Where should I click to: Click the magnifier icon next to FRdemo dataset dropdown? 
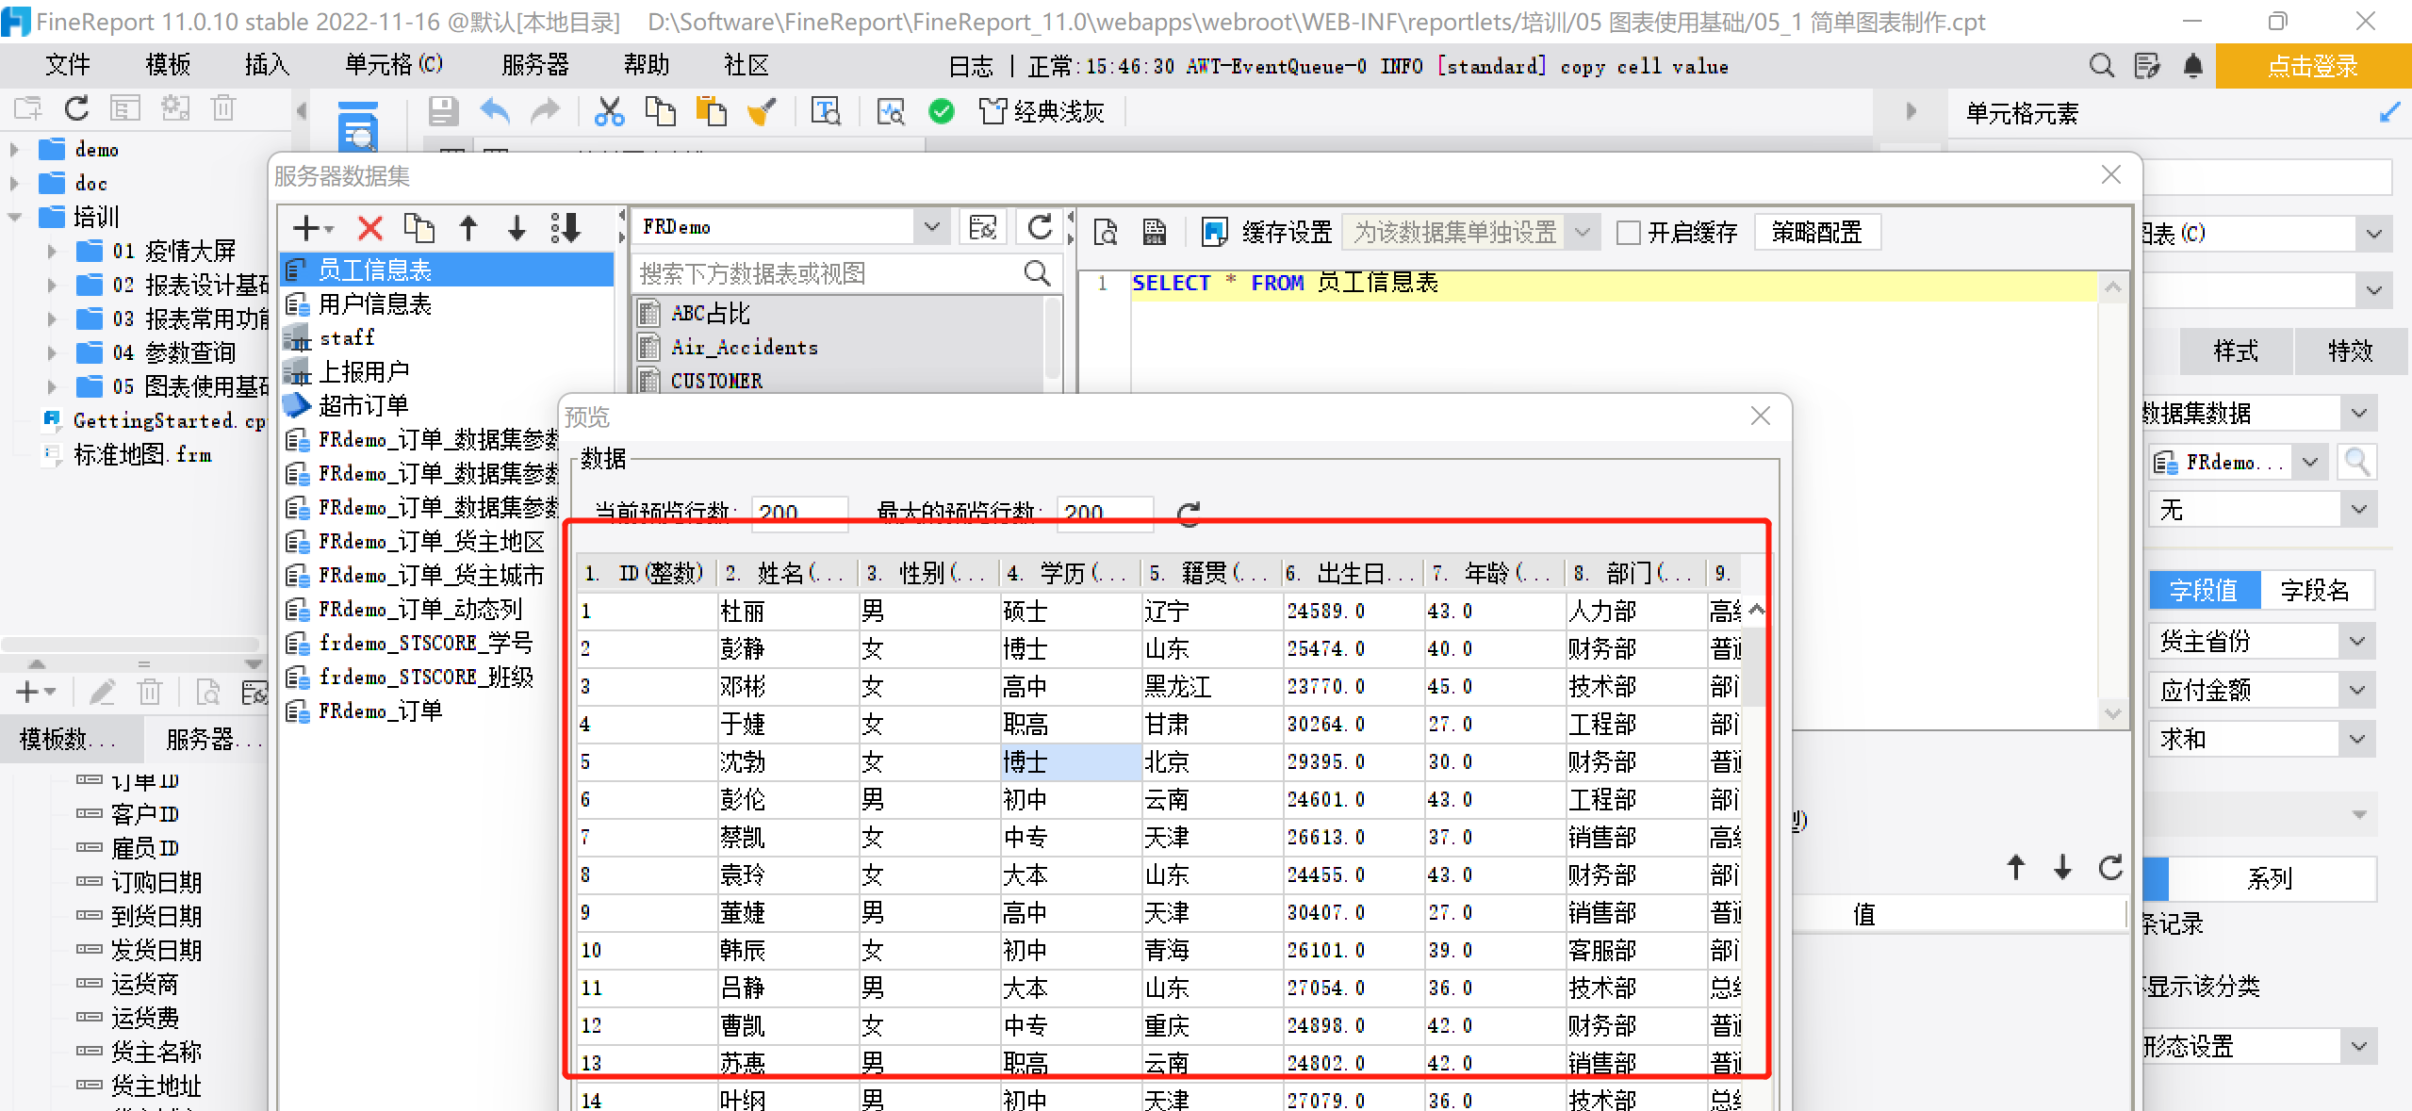pyautogui.click(x=2356, y=462)
